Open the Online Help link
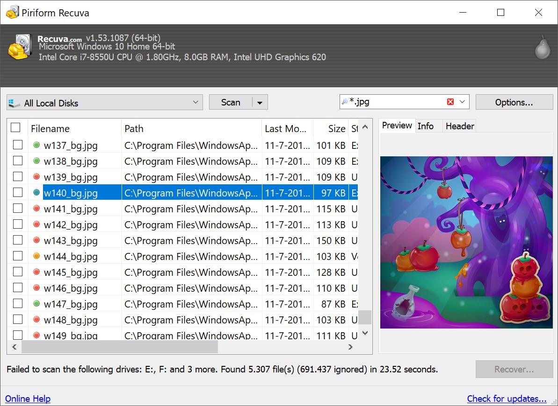The height and width of the screenshot is (406, 558). pos(28,399)
